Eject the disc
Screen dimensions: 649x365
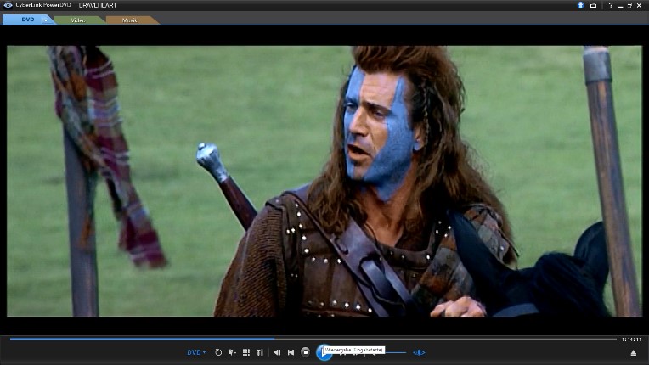pos(633,352)
